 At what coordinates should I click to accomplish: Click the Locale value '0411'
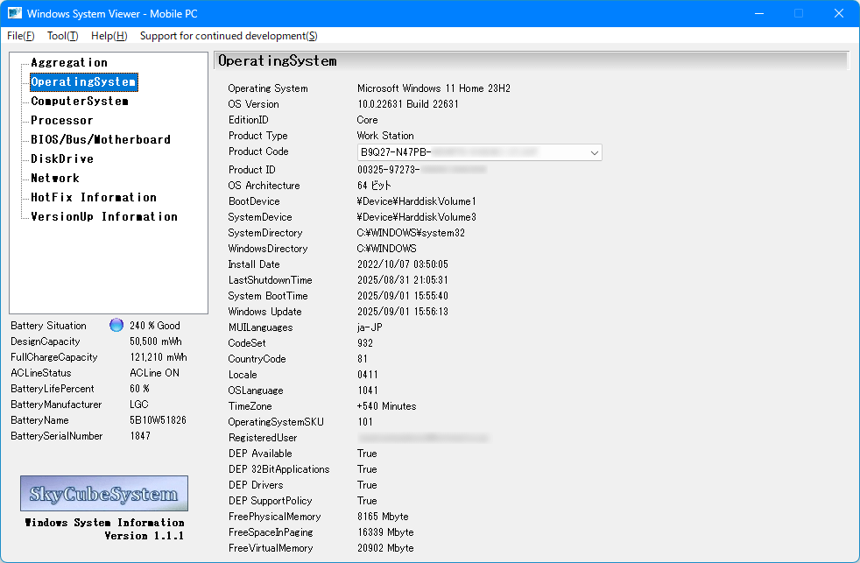368,375
